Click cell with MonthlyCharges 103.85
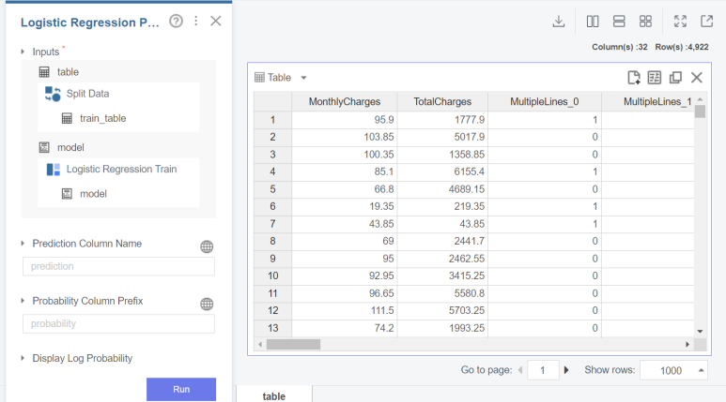 (345, 137)
